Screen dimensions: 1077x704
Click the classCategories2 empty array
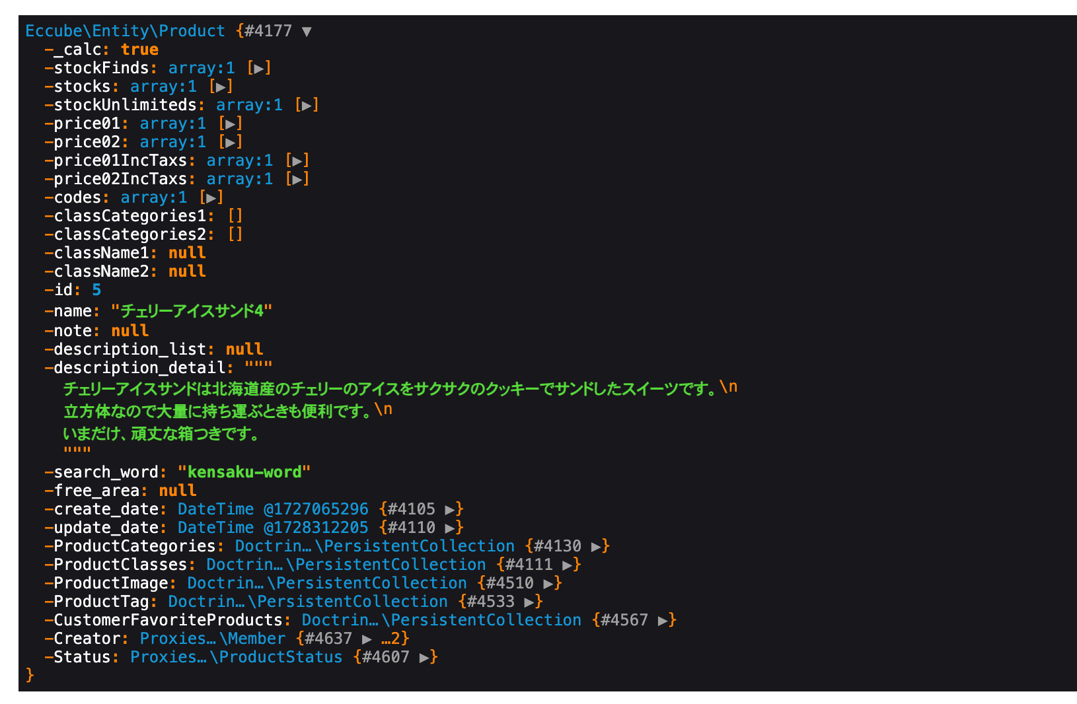235,234
